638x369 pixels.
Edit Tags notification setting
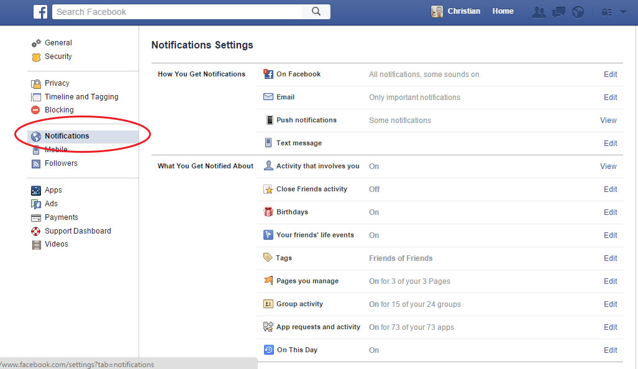[610, 258]
